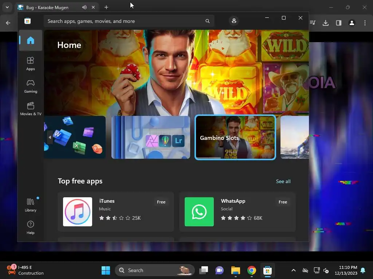Click the WhatsApp app title
Screen dimensions: 373x279
coord(233,201)
